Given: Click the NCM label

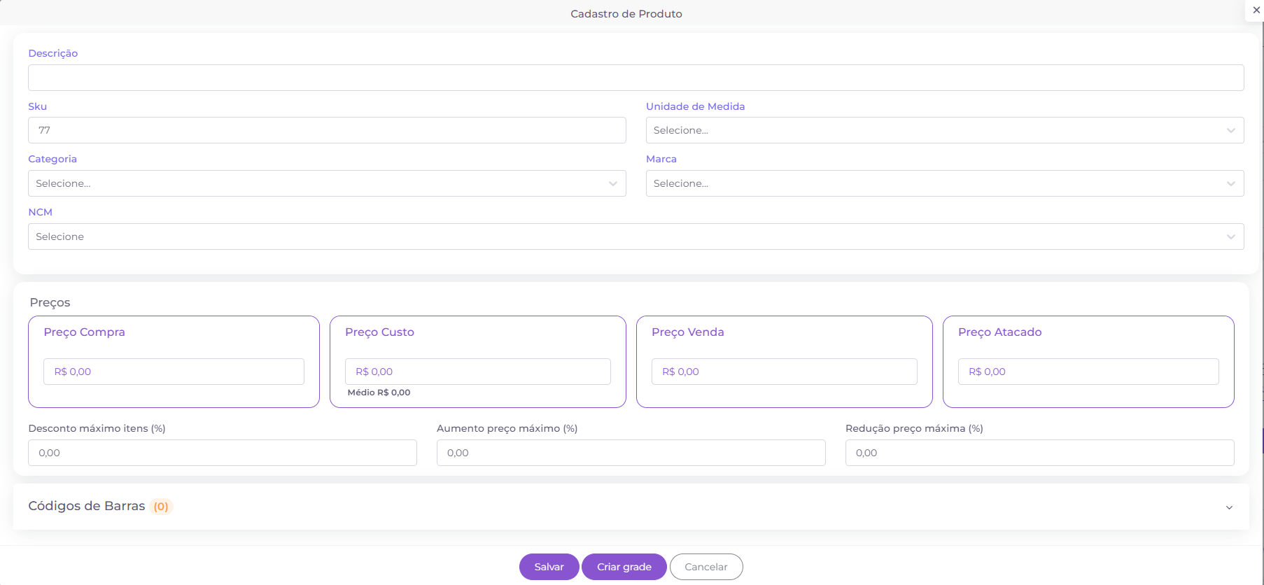Looking at the screenshot, I should tap(40, 212).
